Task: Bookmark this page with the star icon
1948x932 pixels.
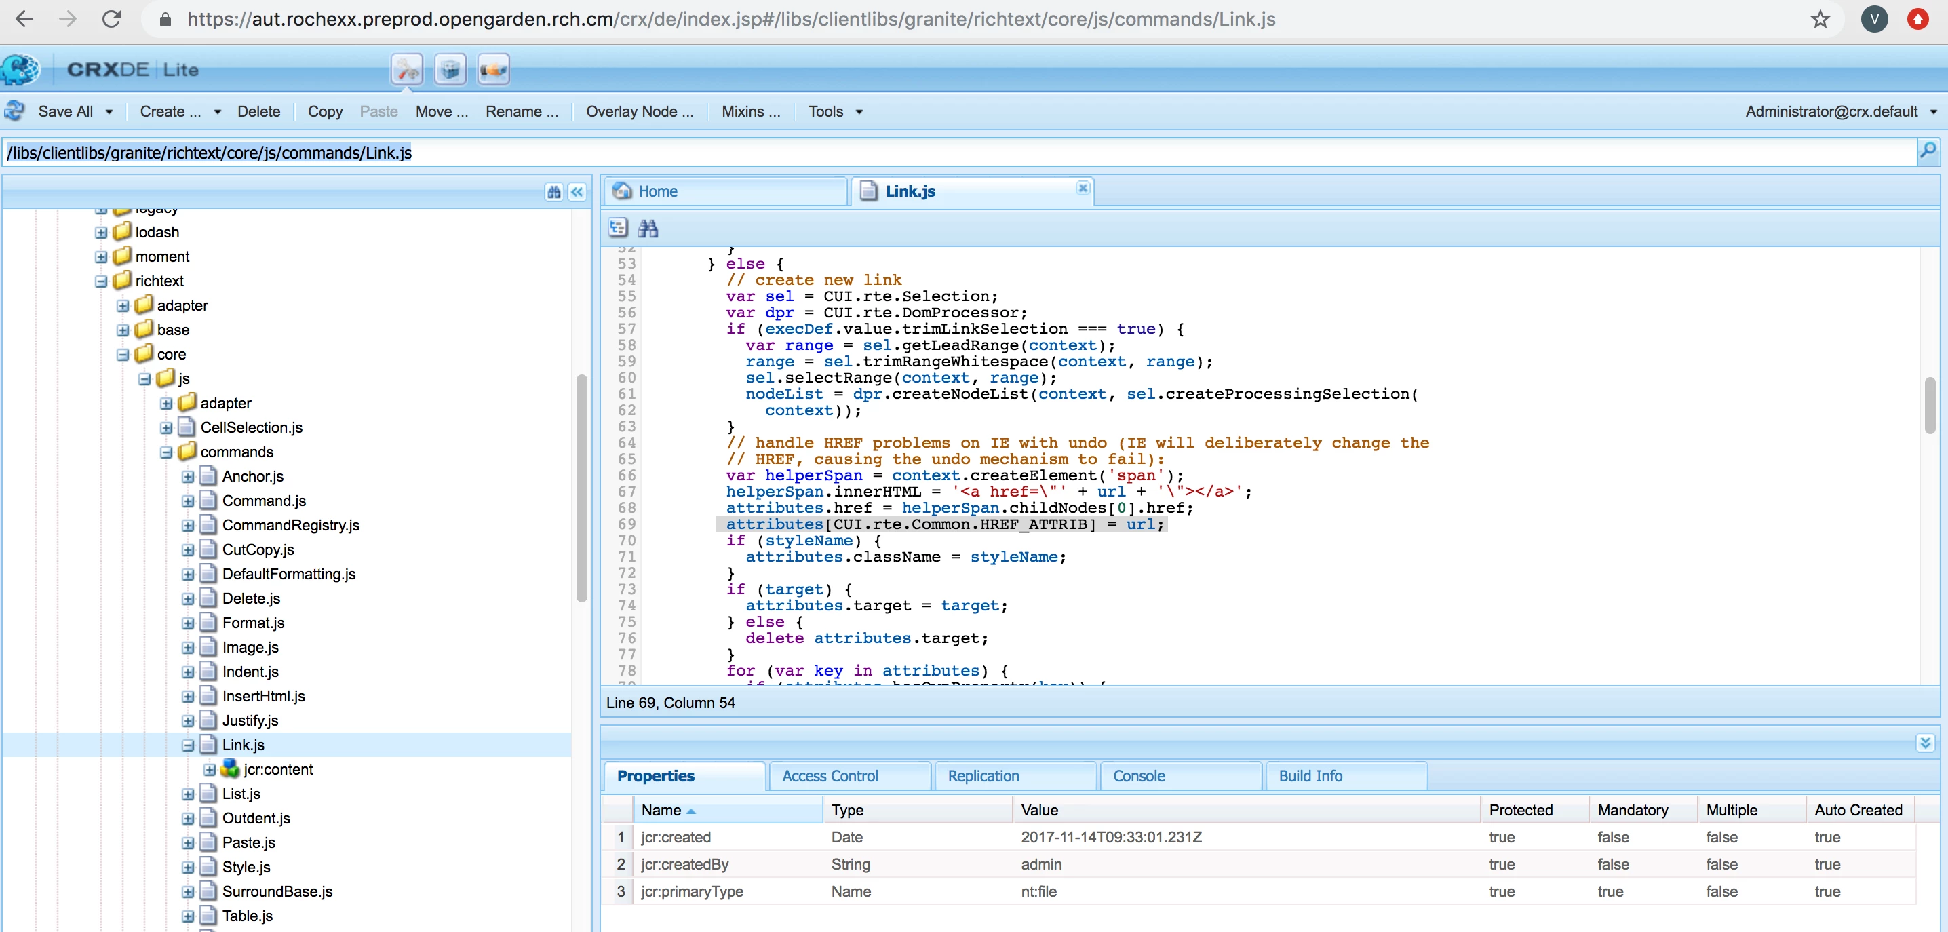Action: 1820,20
